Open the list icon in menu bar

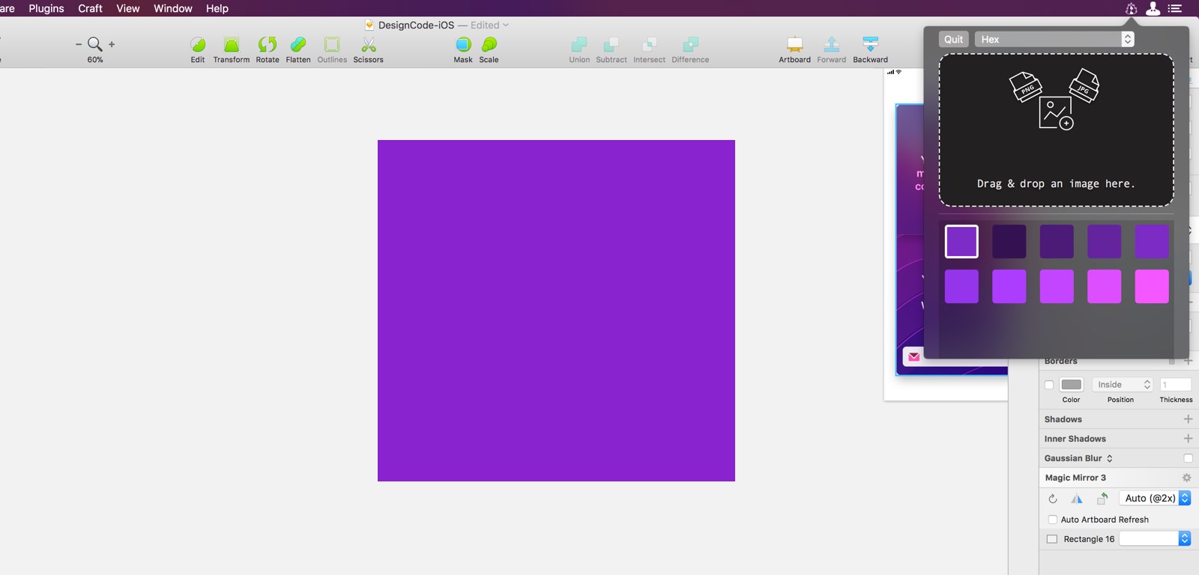(1175, 8)
